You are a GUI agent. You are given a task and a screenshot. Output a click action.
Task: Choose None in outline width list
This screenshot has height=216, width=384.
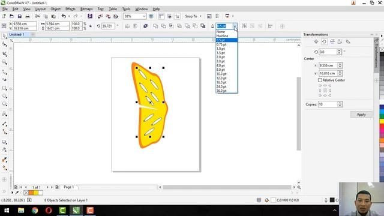(x=227, y=32)
